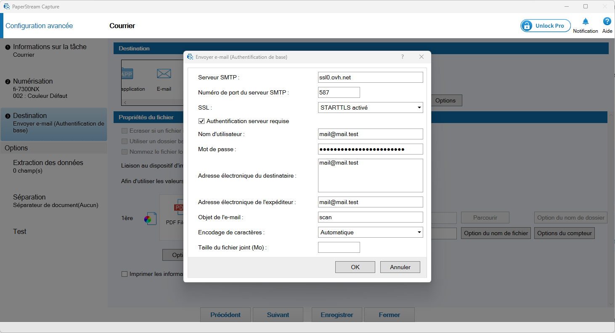The image size is (615, 333).
Task: Click the Mot de passe field
Action: click(x=371, y=149)
